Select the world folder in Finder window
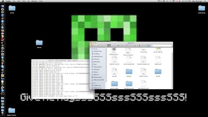This screenshot has width=208, height=117. pos(158,73)
